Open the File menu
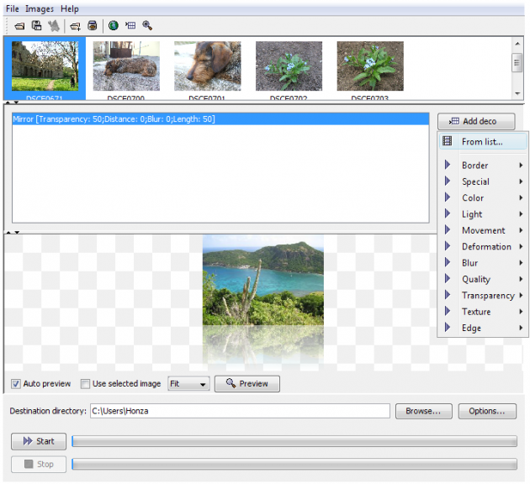530x484 pixels. tap(12, 8)
